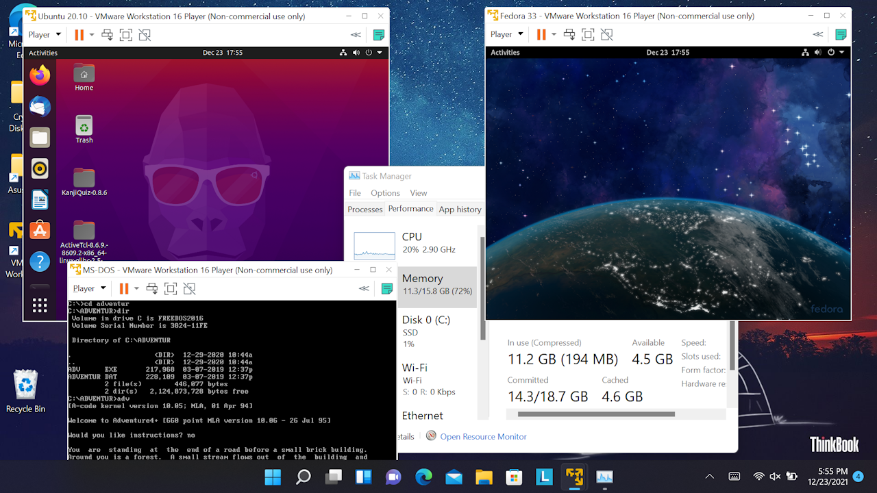Enable Unity mode in MS-DOS VM window
This screenshot has height=493, width=877.
point(189,288)
